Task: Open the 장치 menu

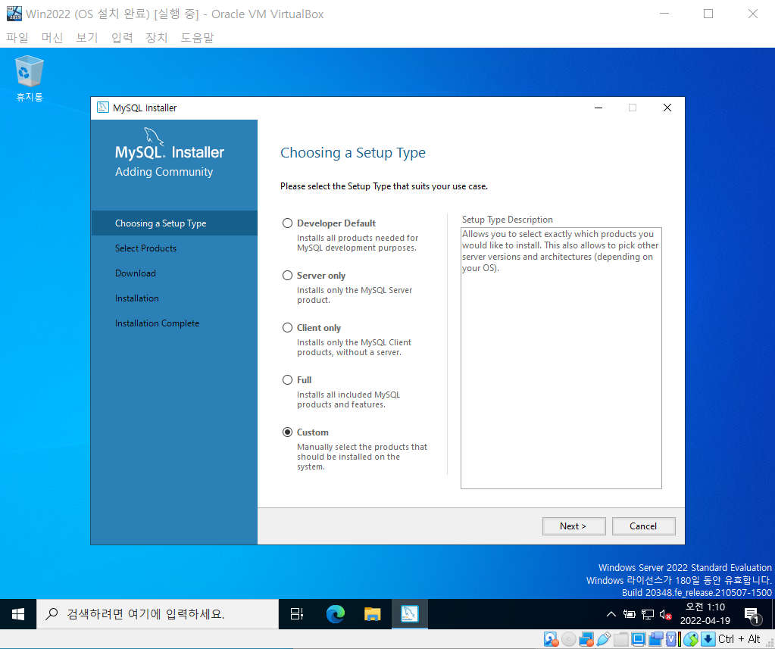Action: [157, 38]
